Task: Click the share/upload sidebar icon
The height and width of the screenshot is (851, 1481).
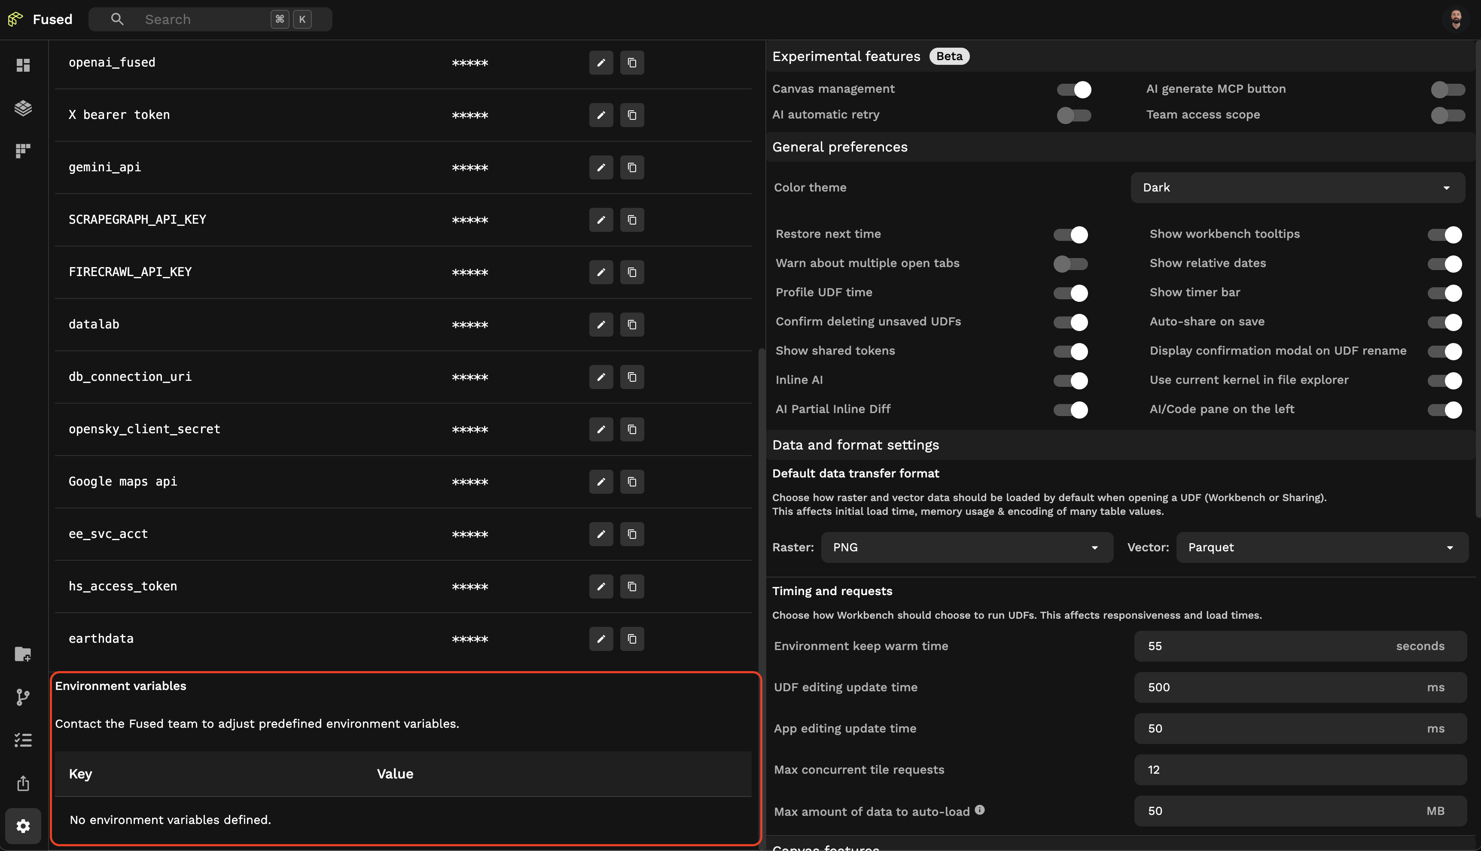Action: pyautogui.click(x=23, y=783)
